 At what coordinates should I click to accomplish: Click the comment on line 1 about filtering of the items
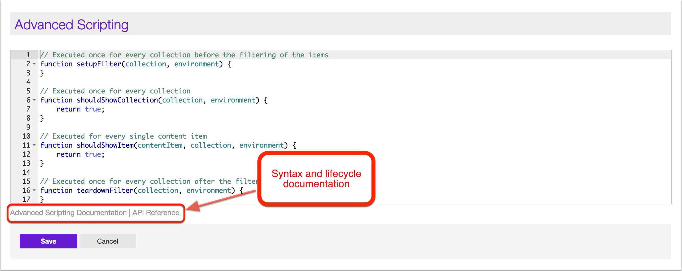(184, 55)
